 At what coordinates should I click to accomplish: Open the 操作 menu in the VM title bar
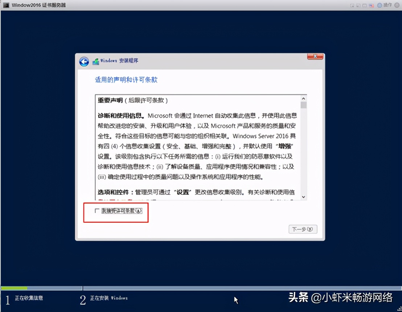[387, 5]
